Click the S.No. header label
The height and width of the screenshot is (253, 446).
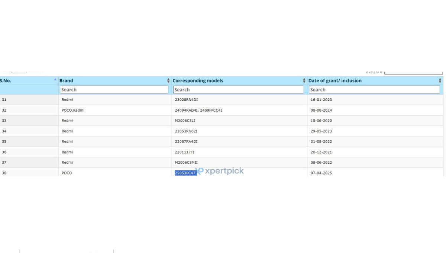pyautogui.click(x=6, y=81)
